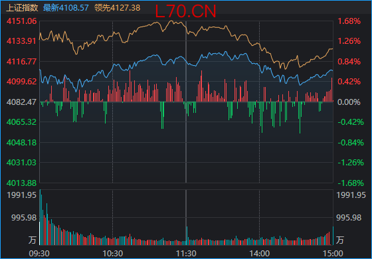Select the 领先4127.38 leading value label

tap(117, 8)
